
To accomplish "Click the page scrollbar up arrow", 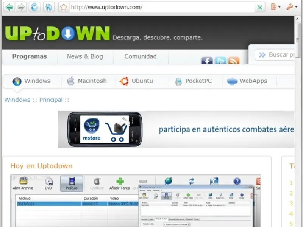I will (x=297, y=19).
